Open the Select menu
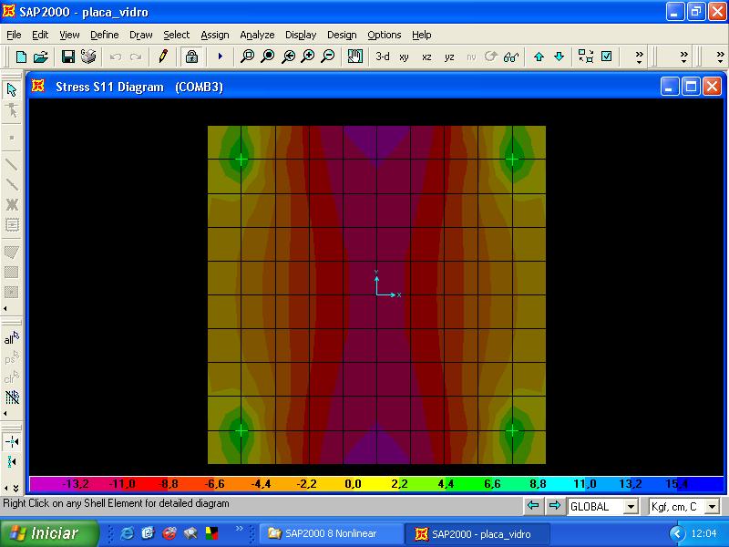 point(176,35)
